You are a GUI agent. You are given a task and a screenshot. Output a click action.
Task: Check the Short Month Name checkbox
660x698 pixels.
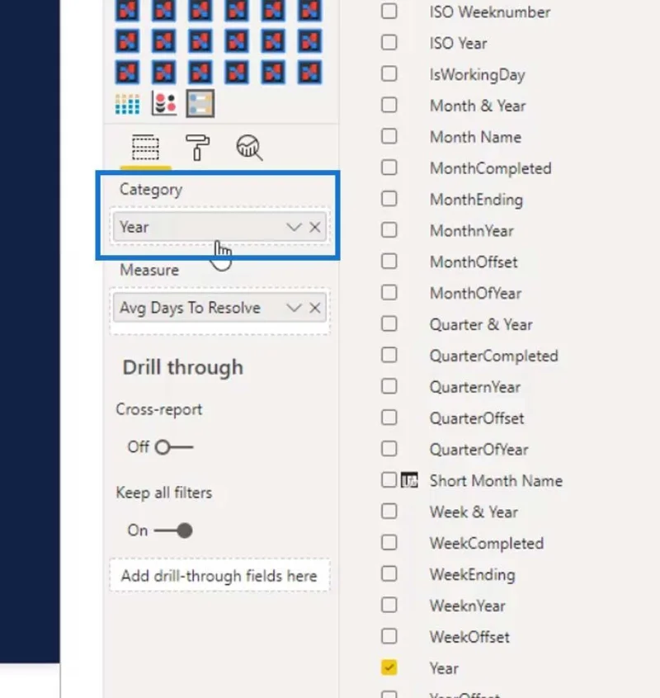[x=389, y=480]
